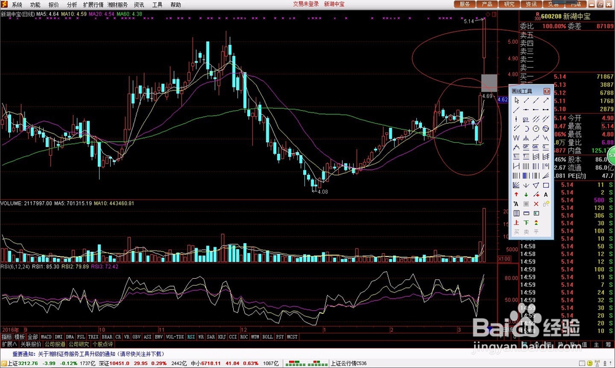Open the 公司报道 tab

click(x=55, y=344)
